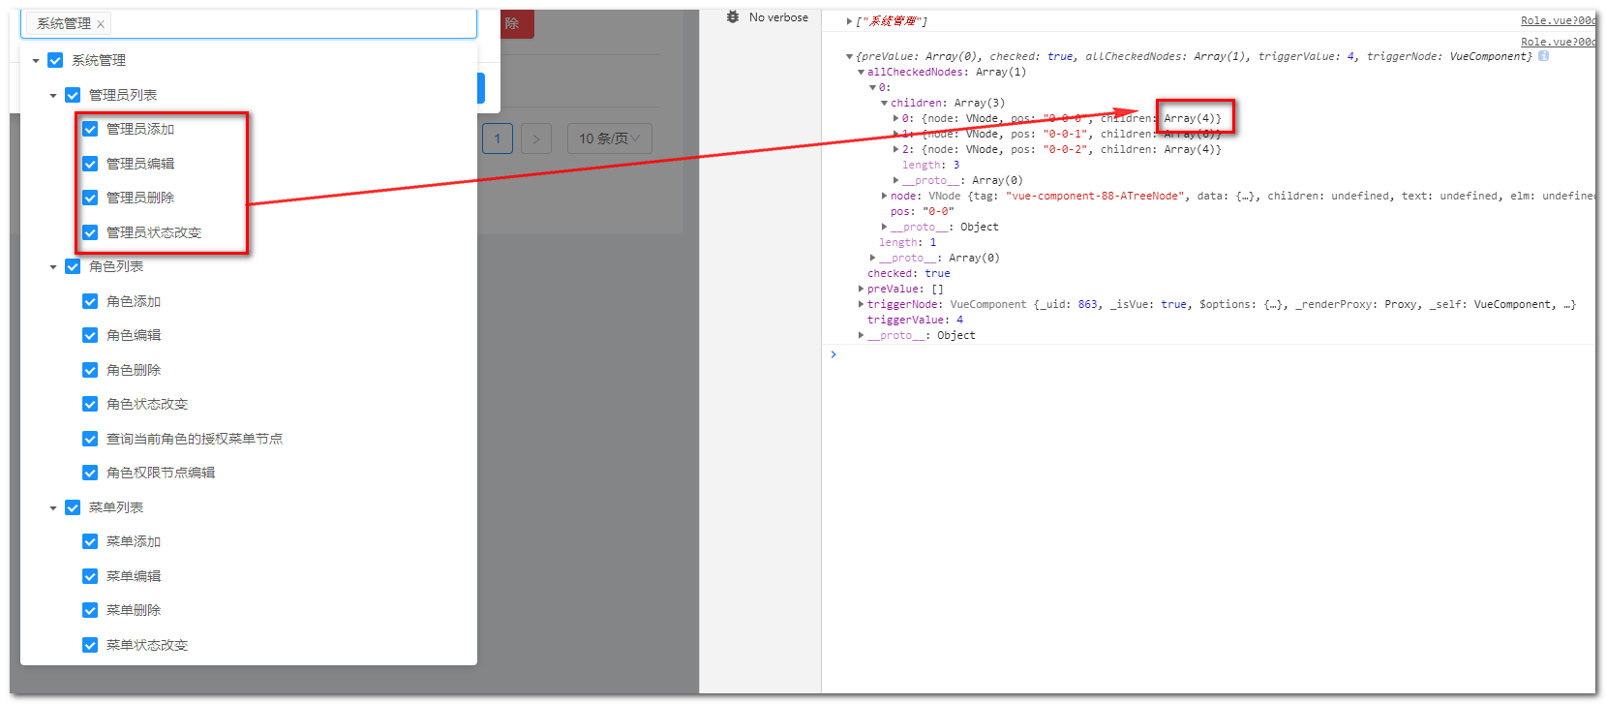Remove the 系统管理 tag via its x icon
The width and height of the screenshot is (1606, 704).
(x=101, y=24)
